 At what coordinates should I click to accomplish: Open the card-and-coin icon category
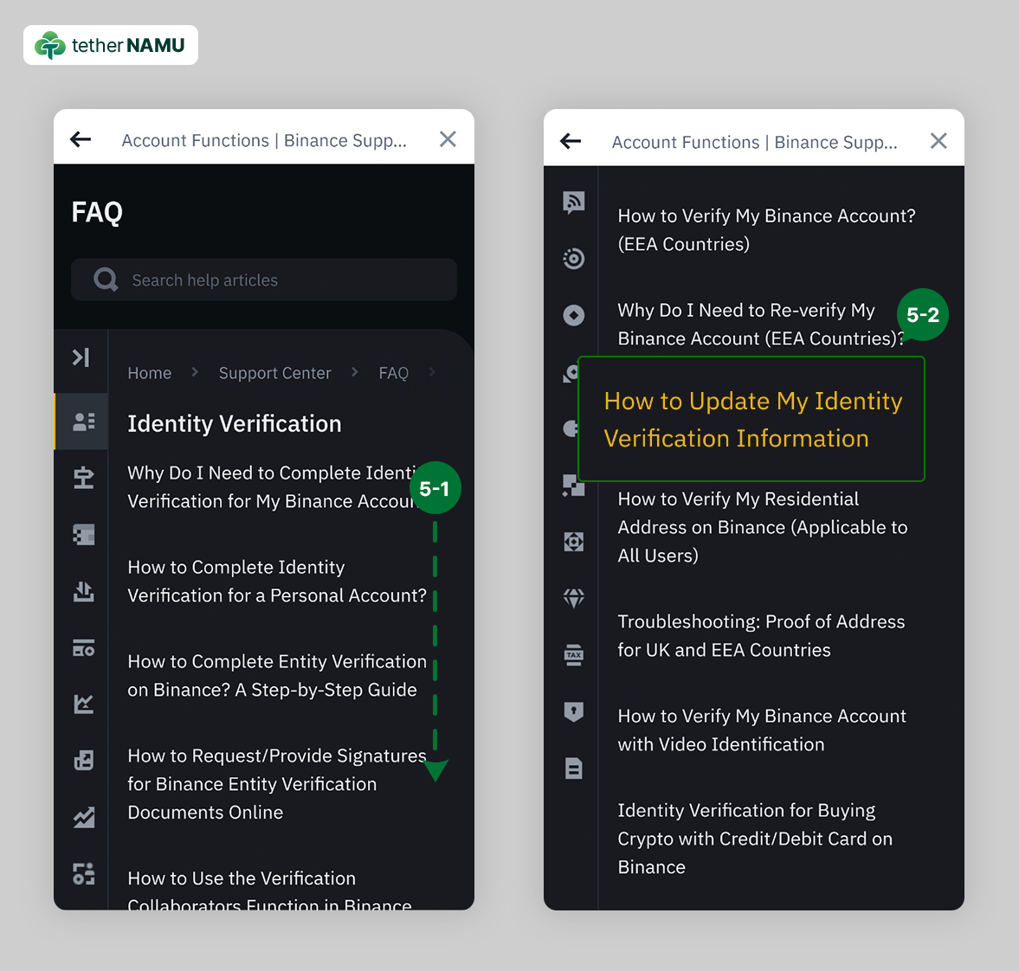pos(83,647)
